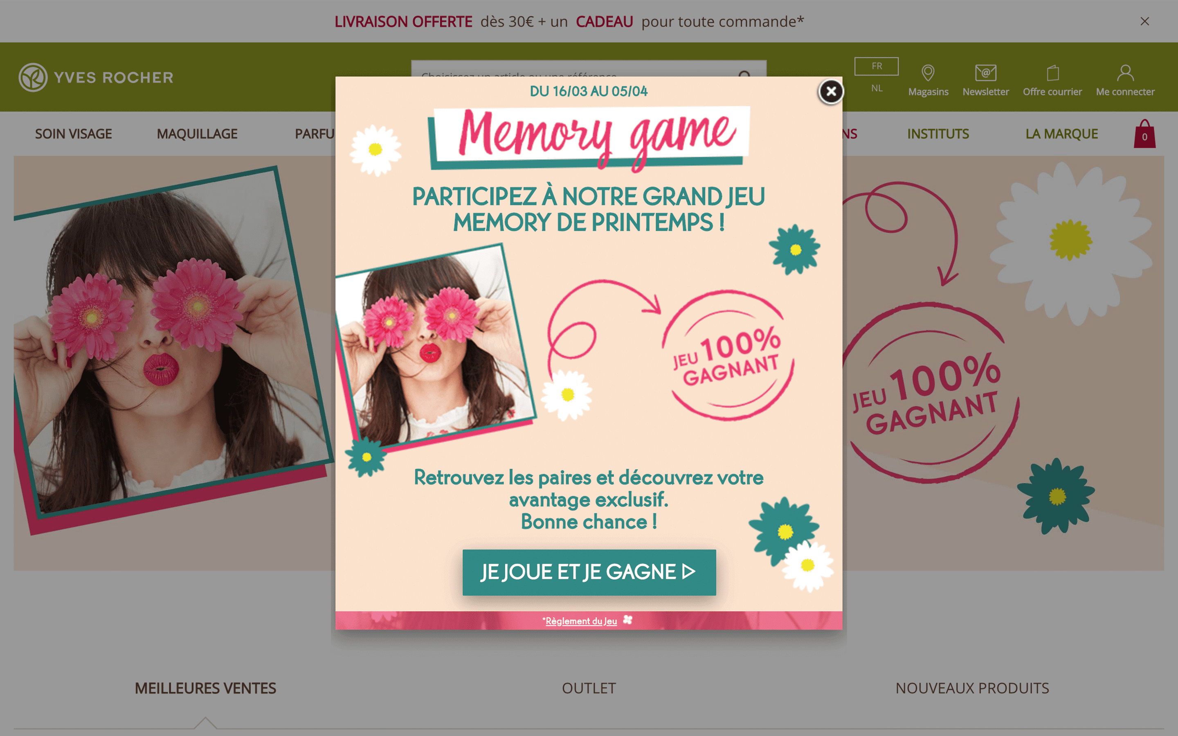Open the INSTITUTS menu
Image resolution: width=1178 pixels, height=736 pixels.
tap(937, 134)
